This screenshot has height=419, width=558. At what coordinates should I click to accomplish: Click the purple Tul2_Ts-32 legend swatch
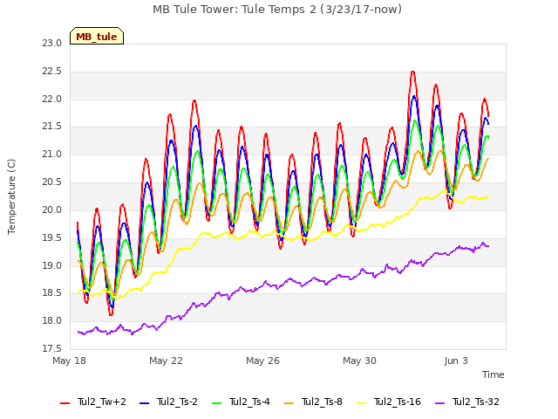tap(439, 402)
